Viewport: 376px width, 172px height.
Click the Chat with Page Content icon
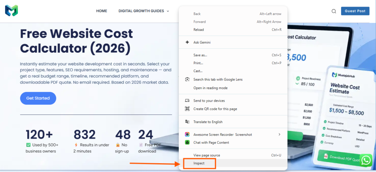pyautogui.click(x=187, y=143)
